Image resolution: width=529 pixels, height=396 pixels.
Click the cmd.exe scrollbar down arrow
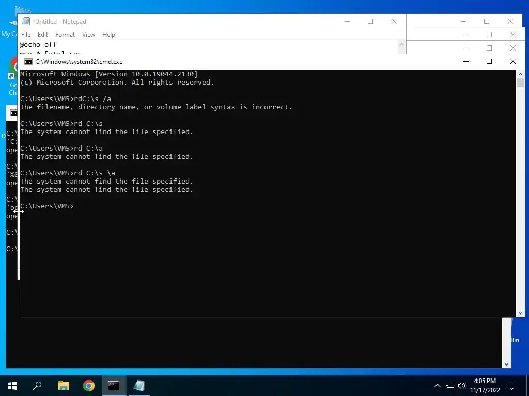520,313
